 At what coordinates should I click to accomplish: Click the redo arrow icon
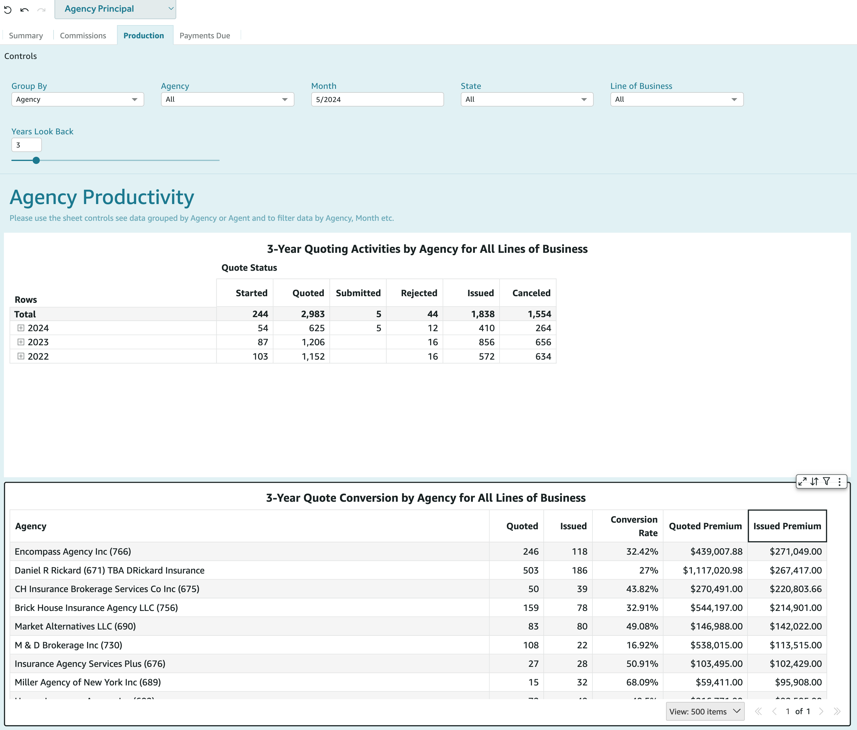[41, 10]
